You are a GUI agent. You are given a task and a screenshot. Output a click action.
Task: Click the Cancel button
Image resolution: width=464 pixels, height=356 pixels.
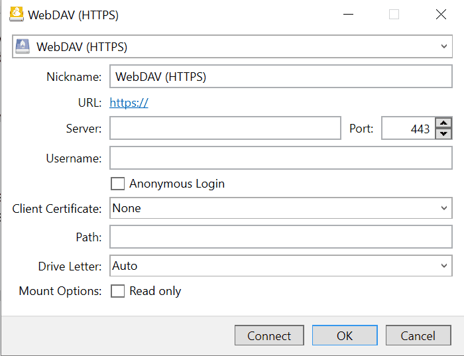coord(418,335)
